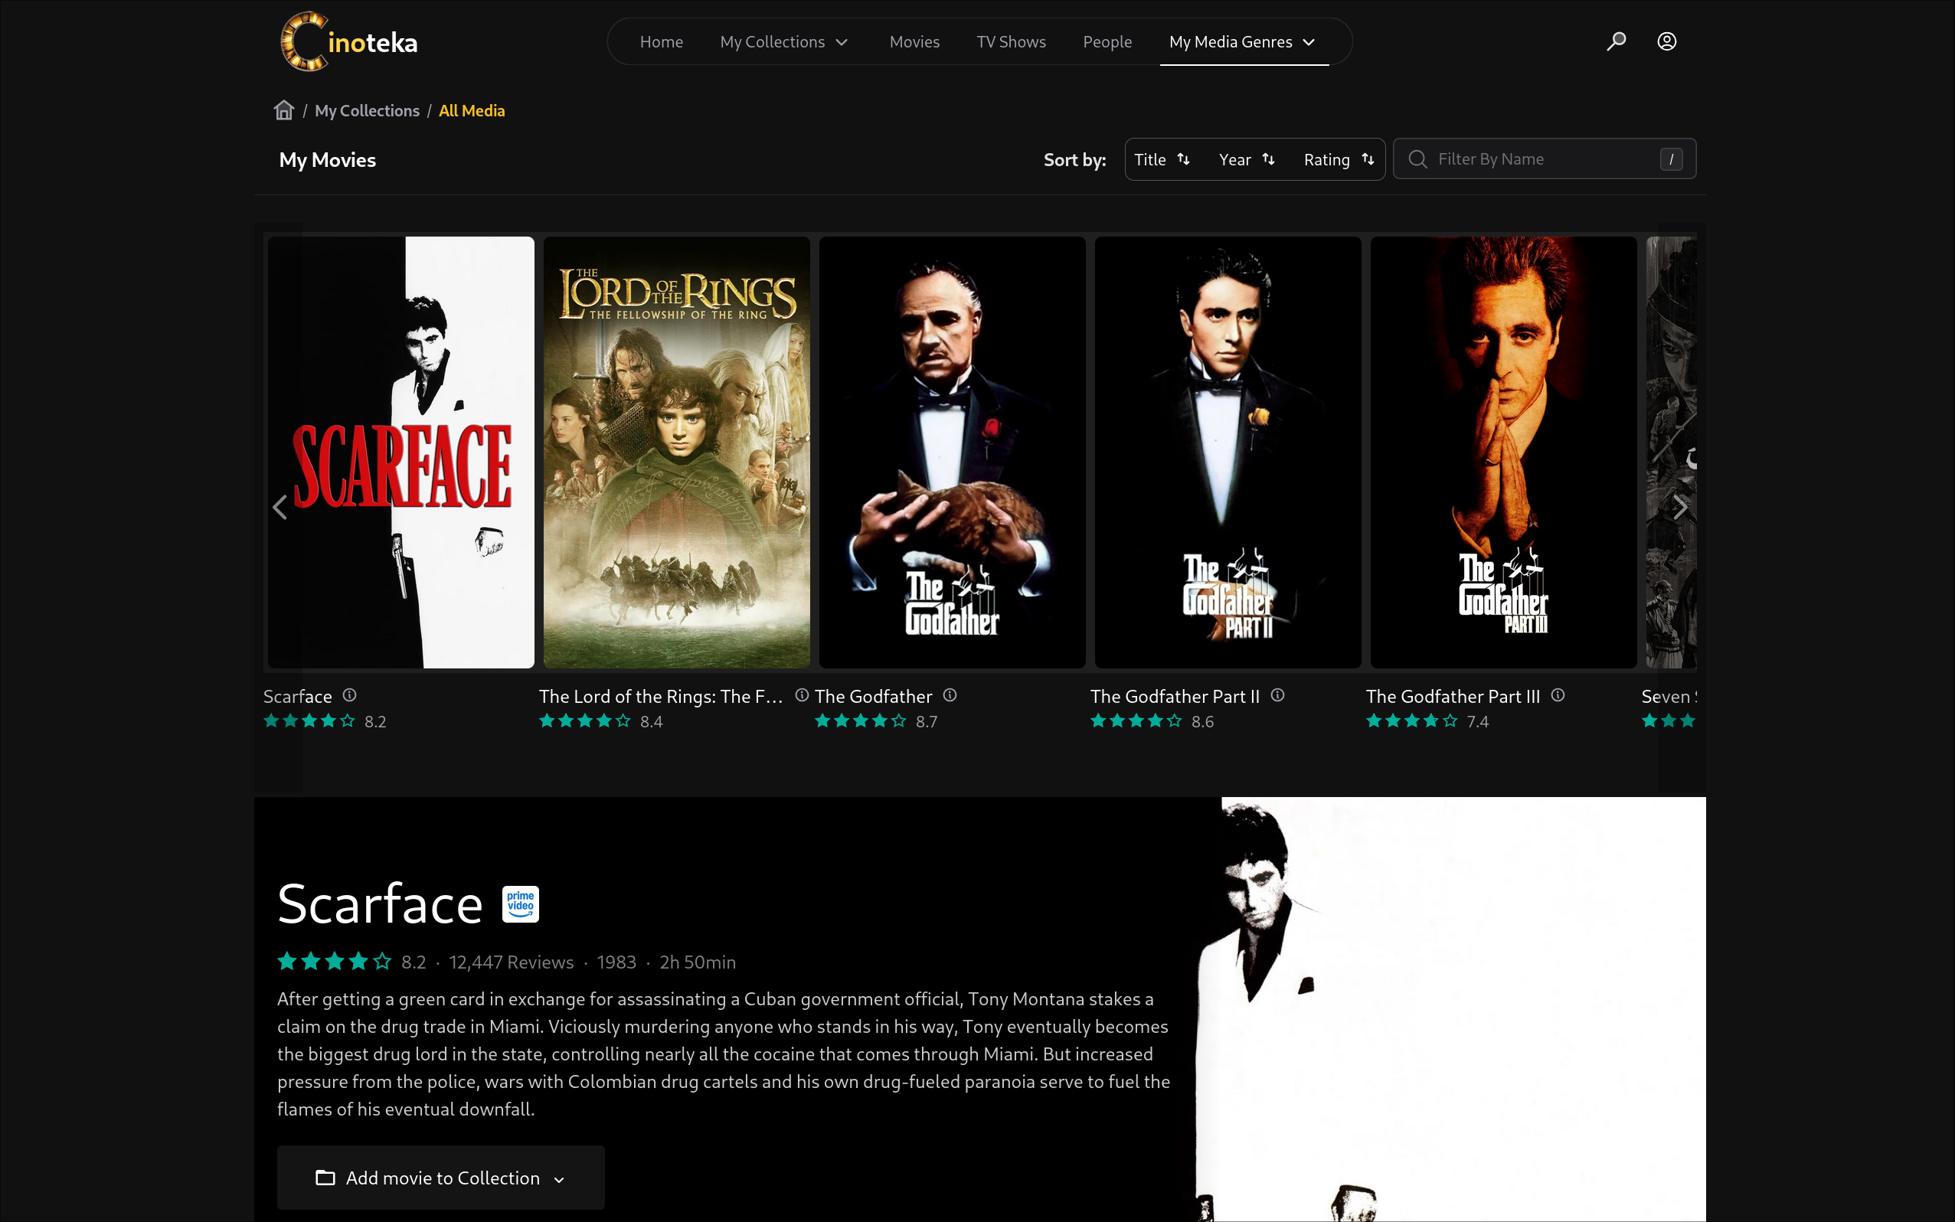This screenshot has height=1222, width=1955.
Task: Show info icon beside The Godfather
Action: click(x=950, y=695)
